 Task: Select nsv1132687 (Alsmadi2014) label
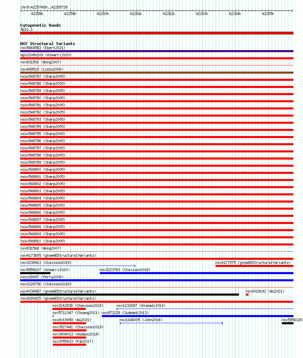[x=141, y=305]
